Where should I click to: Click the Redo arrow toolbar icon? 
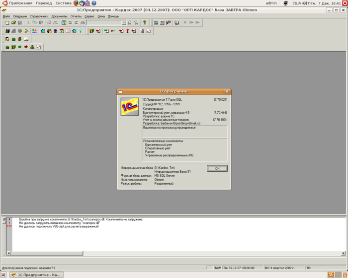point(77,23)
